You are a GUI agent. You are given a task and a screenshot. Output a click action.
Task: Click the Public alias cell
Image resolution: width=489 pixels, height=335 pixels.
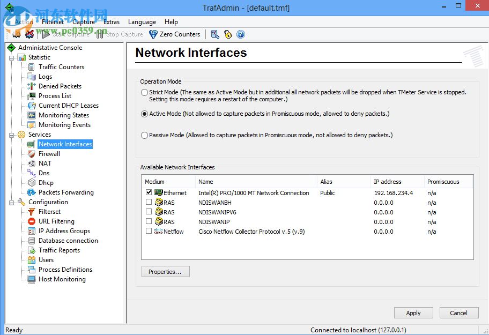pyautogui.click(x=327, y=193)
